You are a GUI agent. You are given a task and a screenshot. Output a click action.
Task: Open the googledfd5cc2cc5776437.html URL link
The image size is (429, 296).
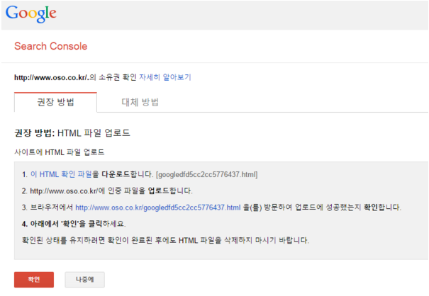(x=158, y=207)
